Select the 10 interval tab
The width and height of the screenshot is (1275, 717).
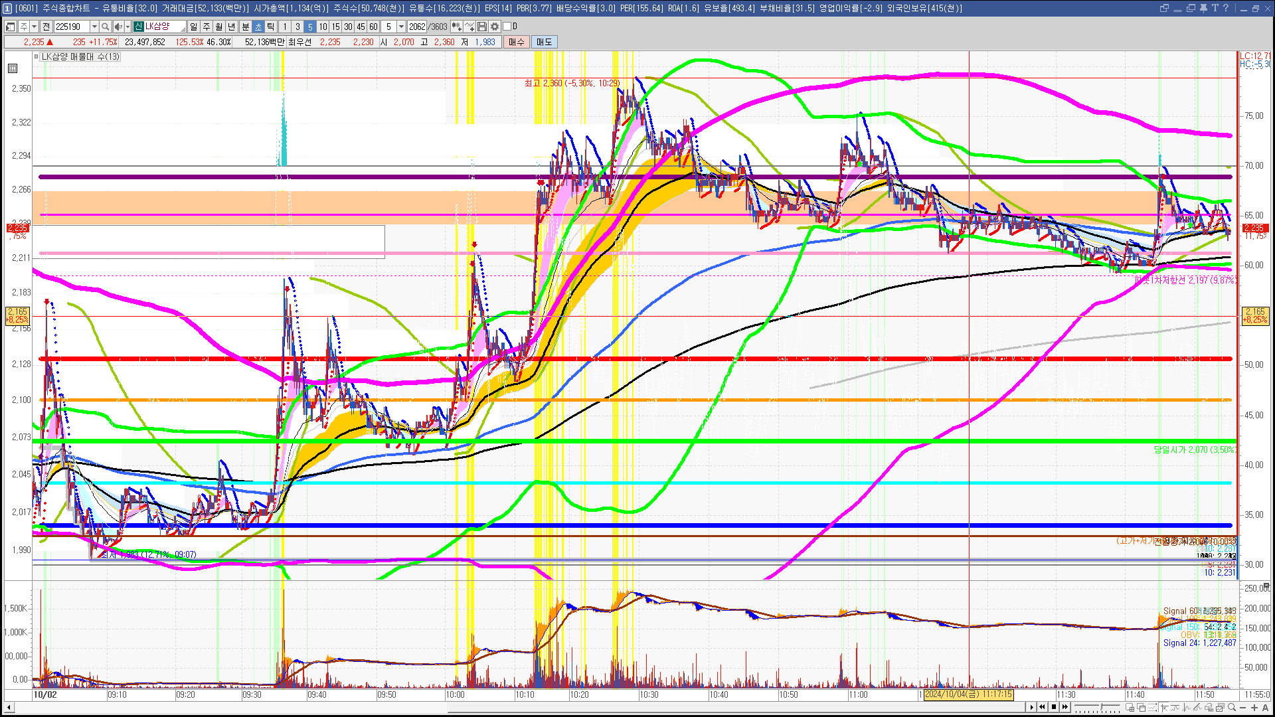click(323, 27)
